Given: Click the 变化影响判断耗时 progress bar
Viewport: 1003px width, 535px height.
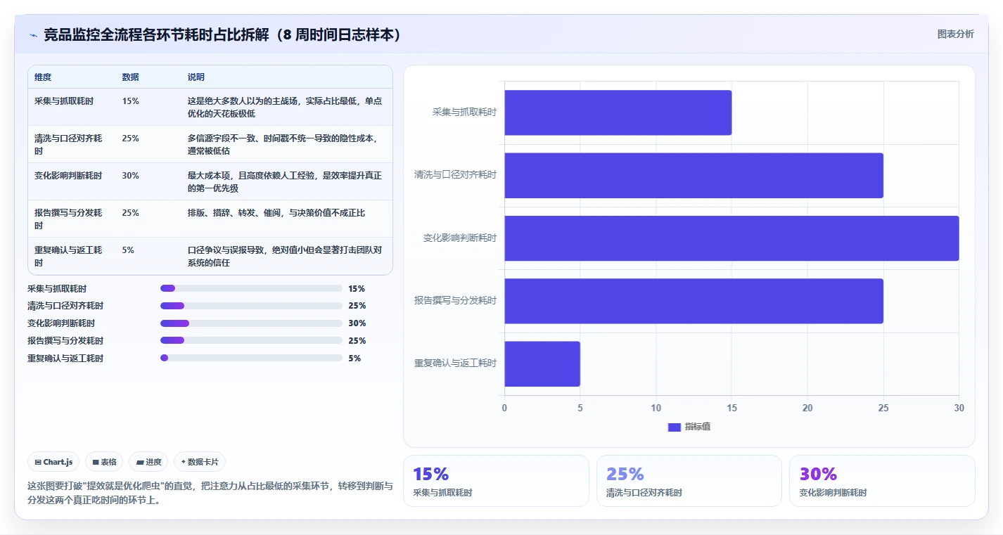Looking at the screenshot, I should click(x=251, y=323).
